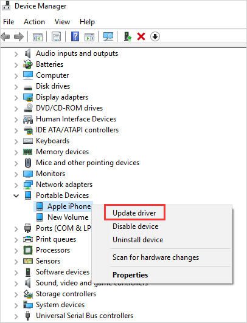Expand the Audio inputs and outputs category
247x323 pixels.
[16, 54]
